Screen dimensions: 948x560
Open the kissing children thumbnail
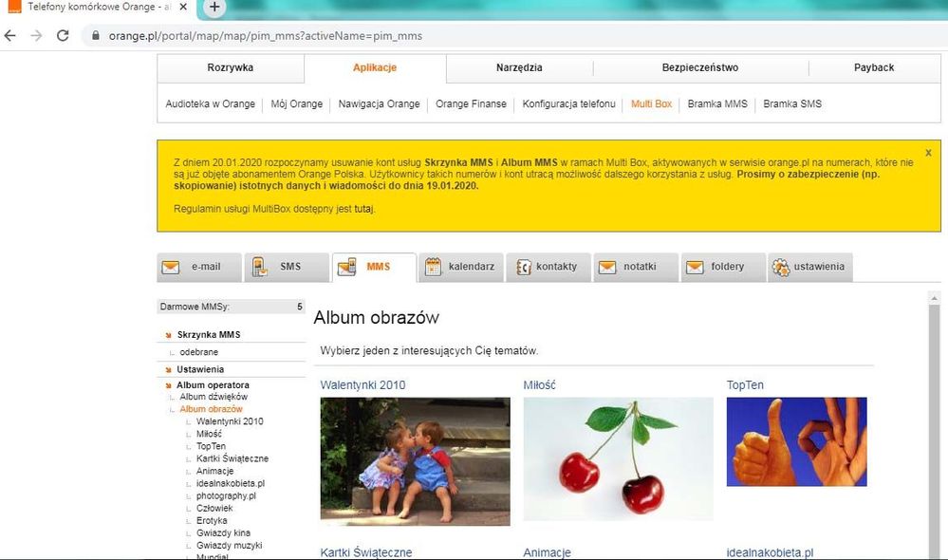416,461
